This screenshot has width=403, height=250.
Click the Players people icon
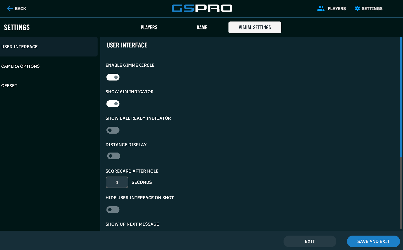tap(321, 8)
